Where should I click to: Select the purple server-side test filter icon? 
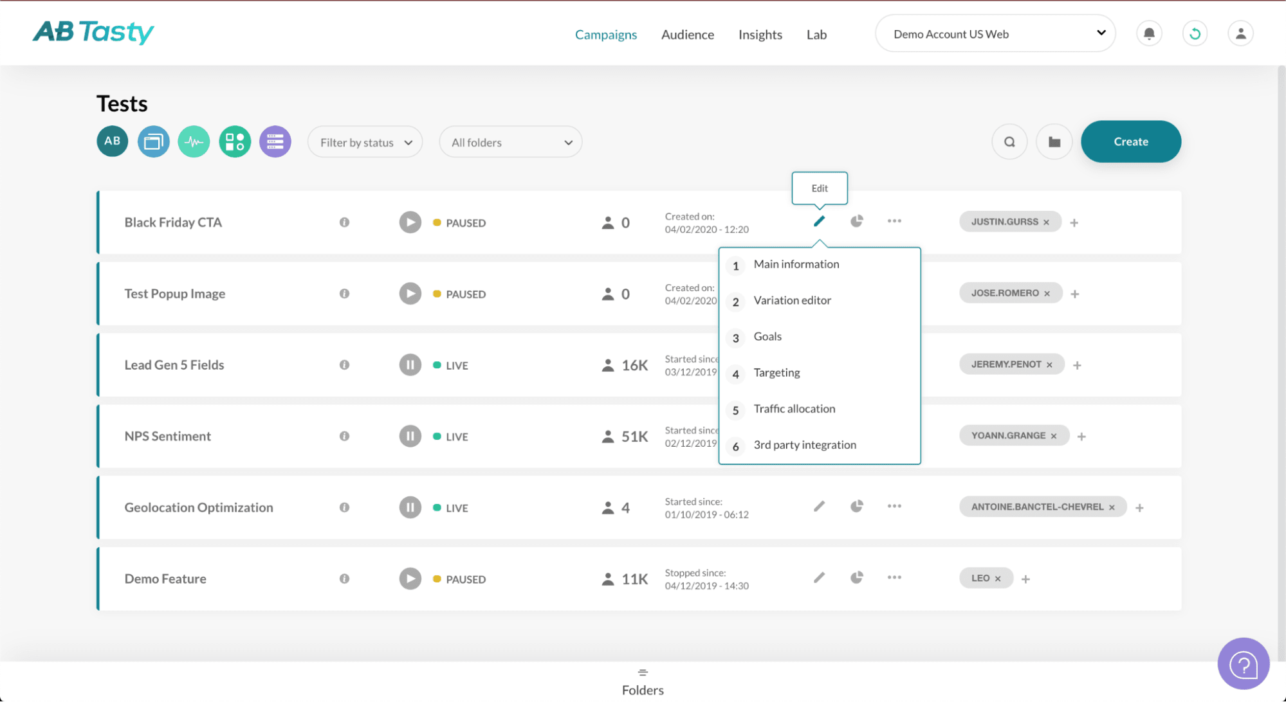point(275,141)
